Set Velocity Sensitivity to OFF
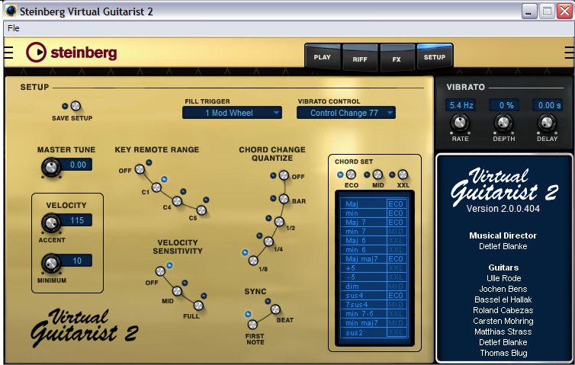Screen dimensions: 575x365 coord(160,271)
